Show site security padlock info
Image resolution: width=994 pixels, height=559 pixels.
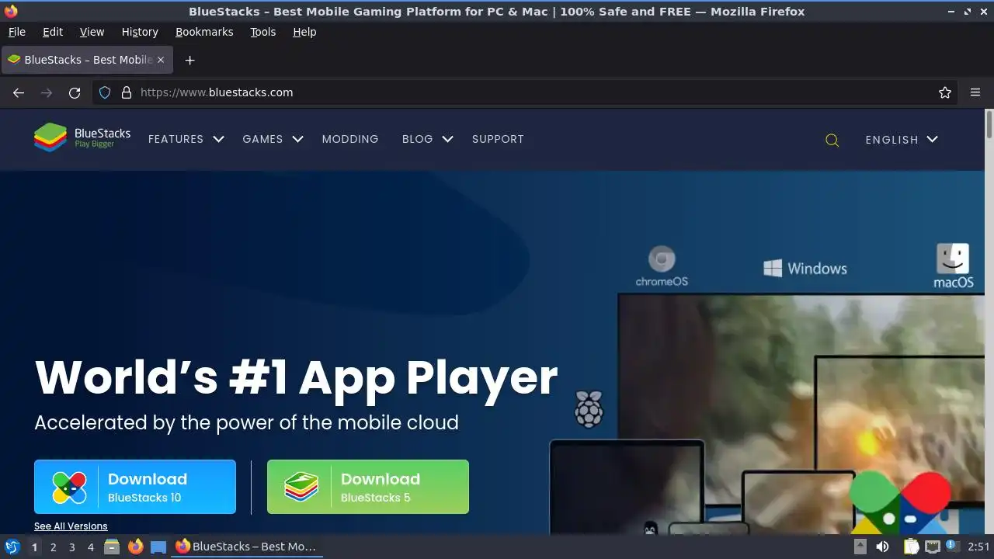pos(127,92)
